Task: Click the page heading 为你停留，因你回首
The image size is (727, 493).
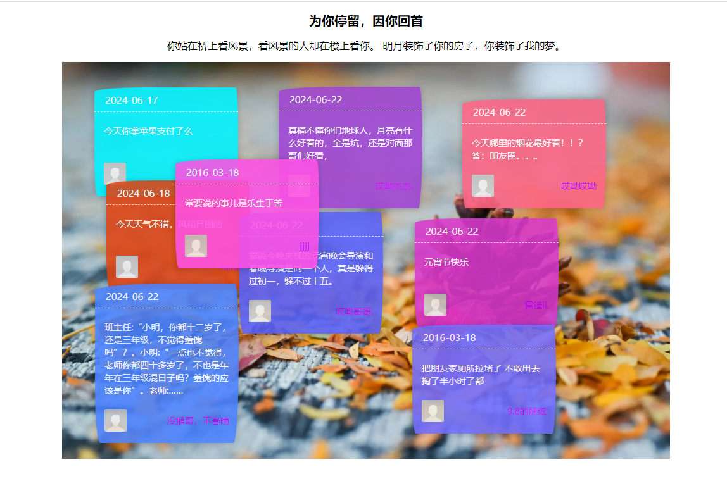Action: coord(365,22)
